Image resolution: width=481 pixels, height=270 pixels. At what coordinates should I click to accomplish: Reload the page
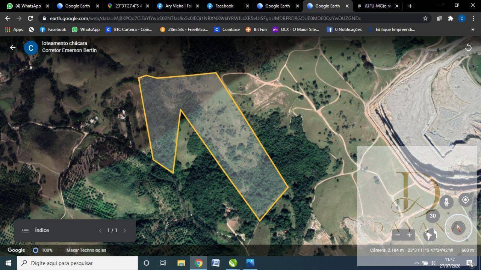(x=30, y=18)
